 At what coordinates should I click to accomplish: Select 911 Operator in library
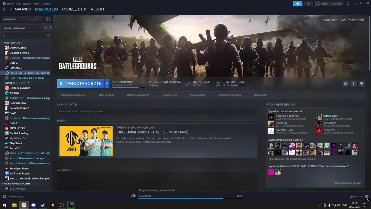[17, 189]
